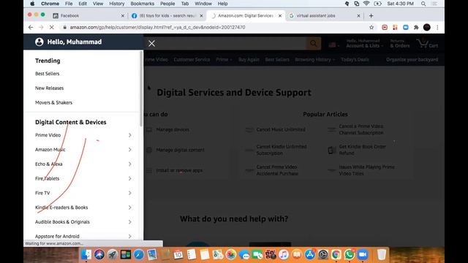
Task: Open the red screen recorder extension icon
Action: (385, 27)
